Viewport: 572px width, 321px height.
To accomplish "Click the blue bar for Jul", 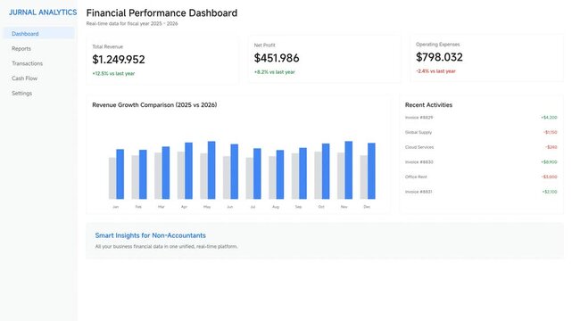I will pos(257,174).
